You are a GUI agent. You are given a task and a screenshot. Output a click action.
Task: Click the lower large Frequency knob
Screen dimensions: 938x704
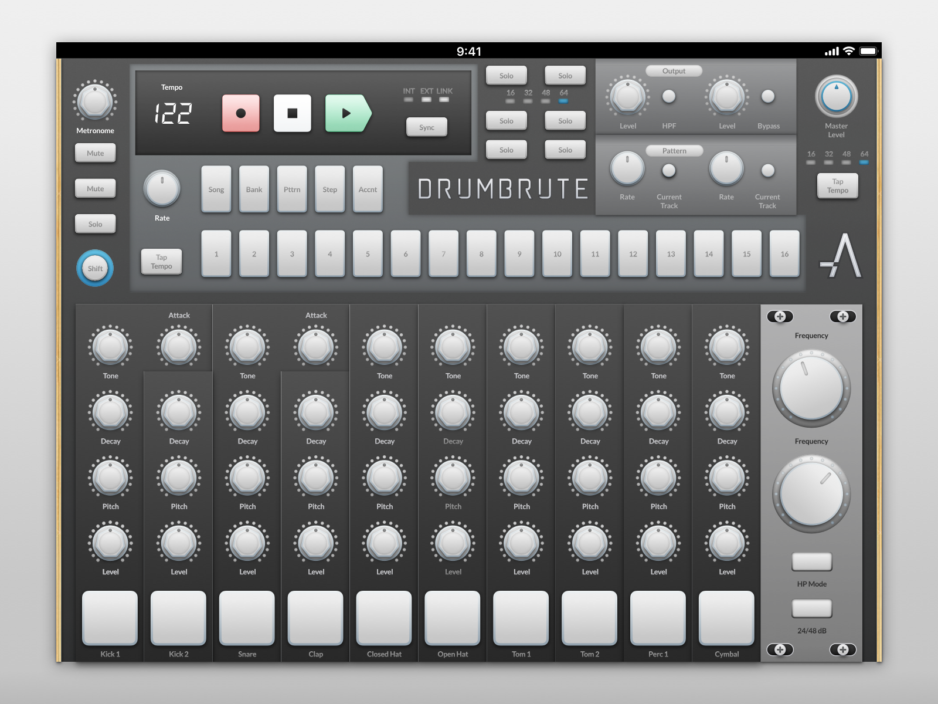(811, 494)
